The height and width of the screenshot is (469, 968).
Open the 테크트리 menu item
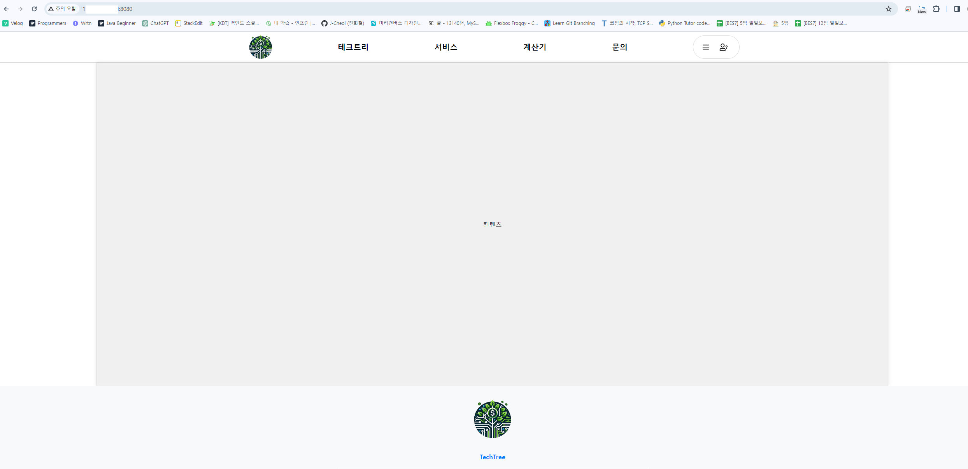pyautogui.click(x=353, y=47)
